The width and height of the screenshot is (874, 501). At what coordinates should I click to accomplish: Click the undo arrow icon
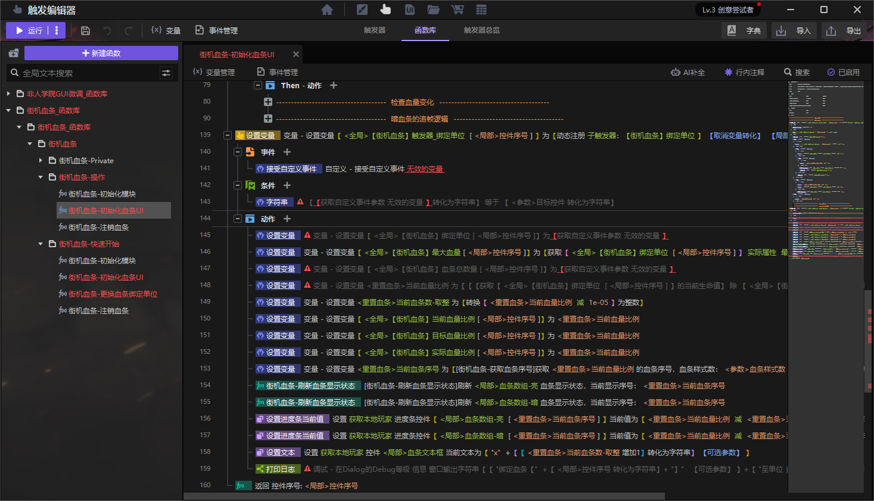107,30
